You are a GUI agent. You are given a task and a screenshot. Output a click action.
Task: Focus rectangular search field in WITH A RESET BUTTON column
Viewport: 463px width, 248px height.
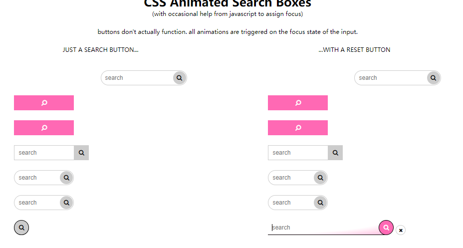click(298, 153)
